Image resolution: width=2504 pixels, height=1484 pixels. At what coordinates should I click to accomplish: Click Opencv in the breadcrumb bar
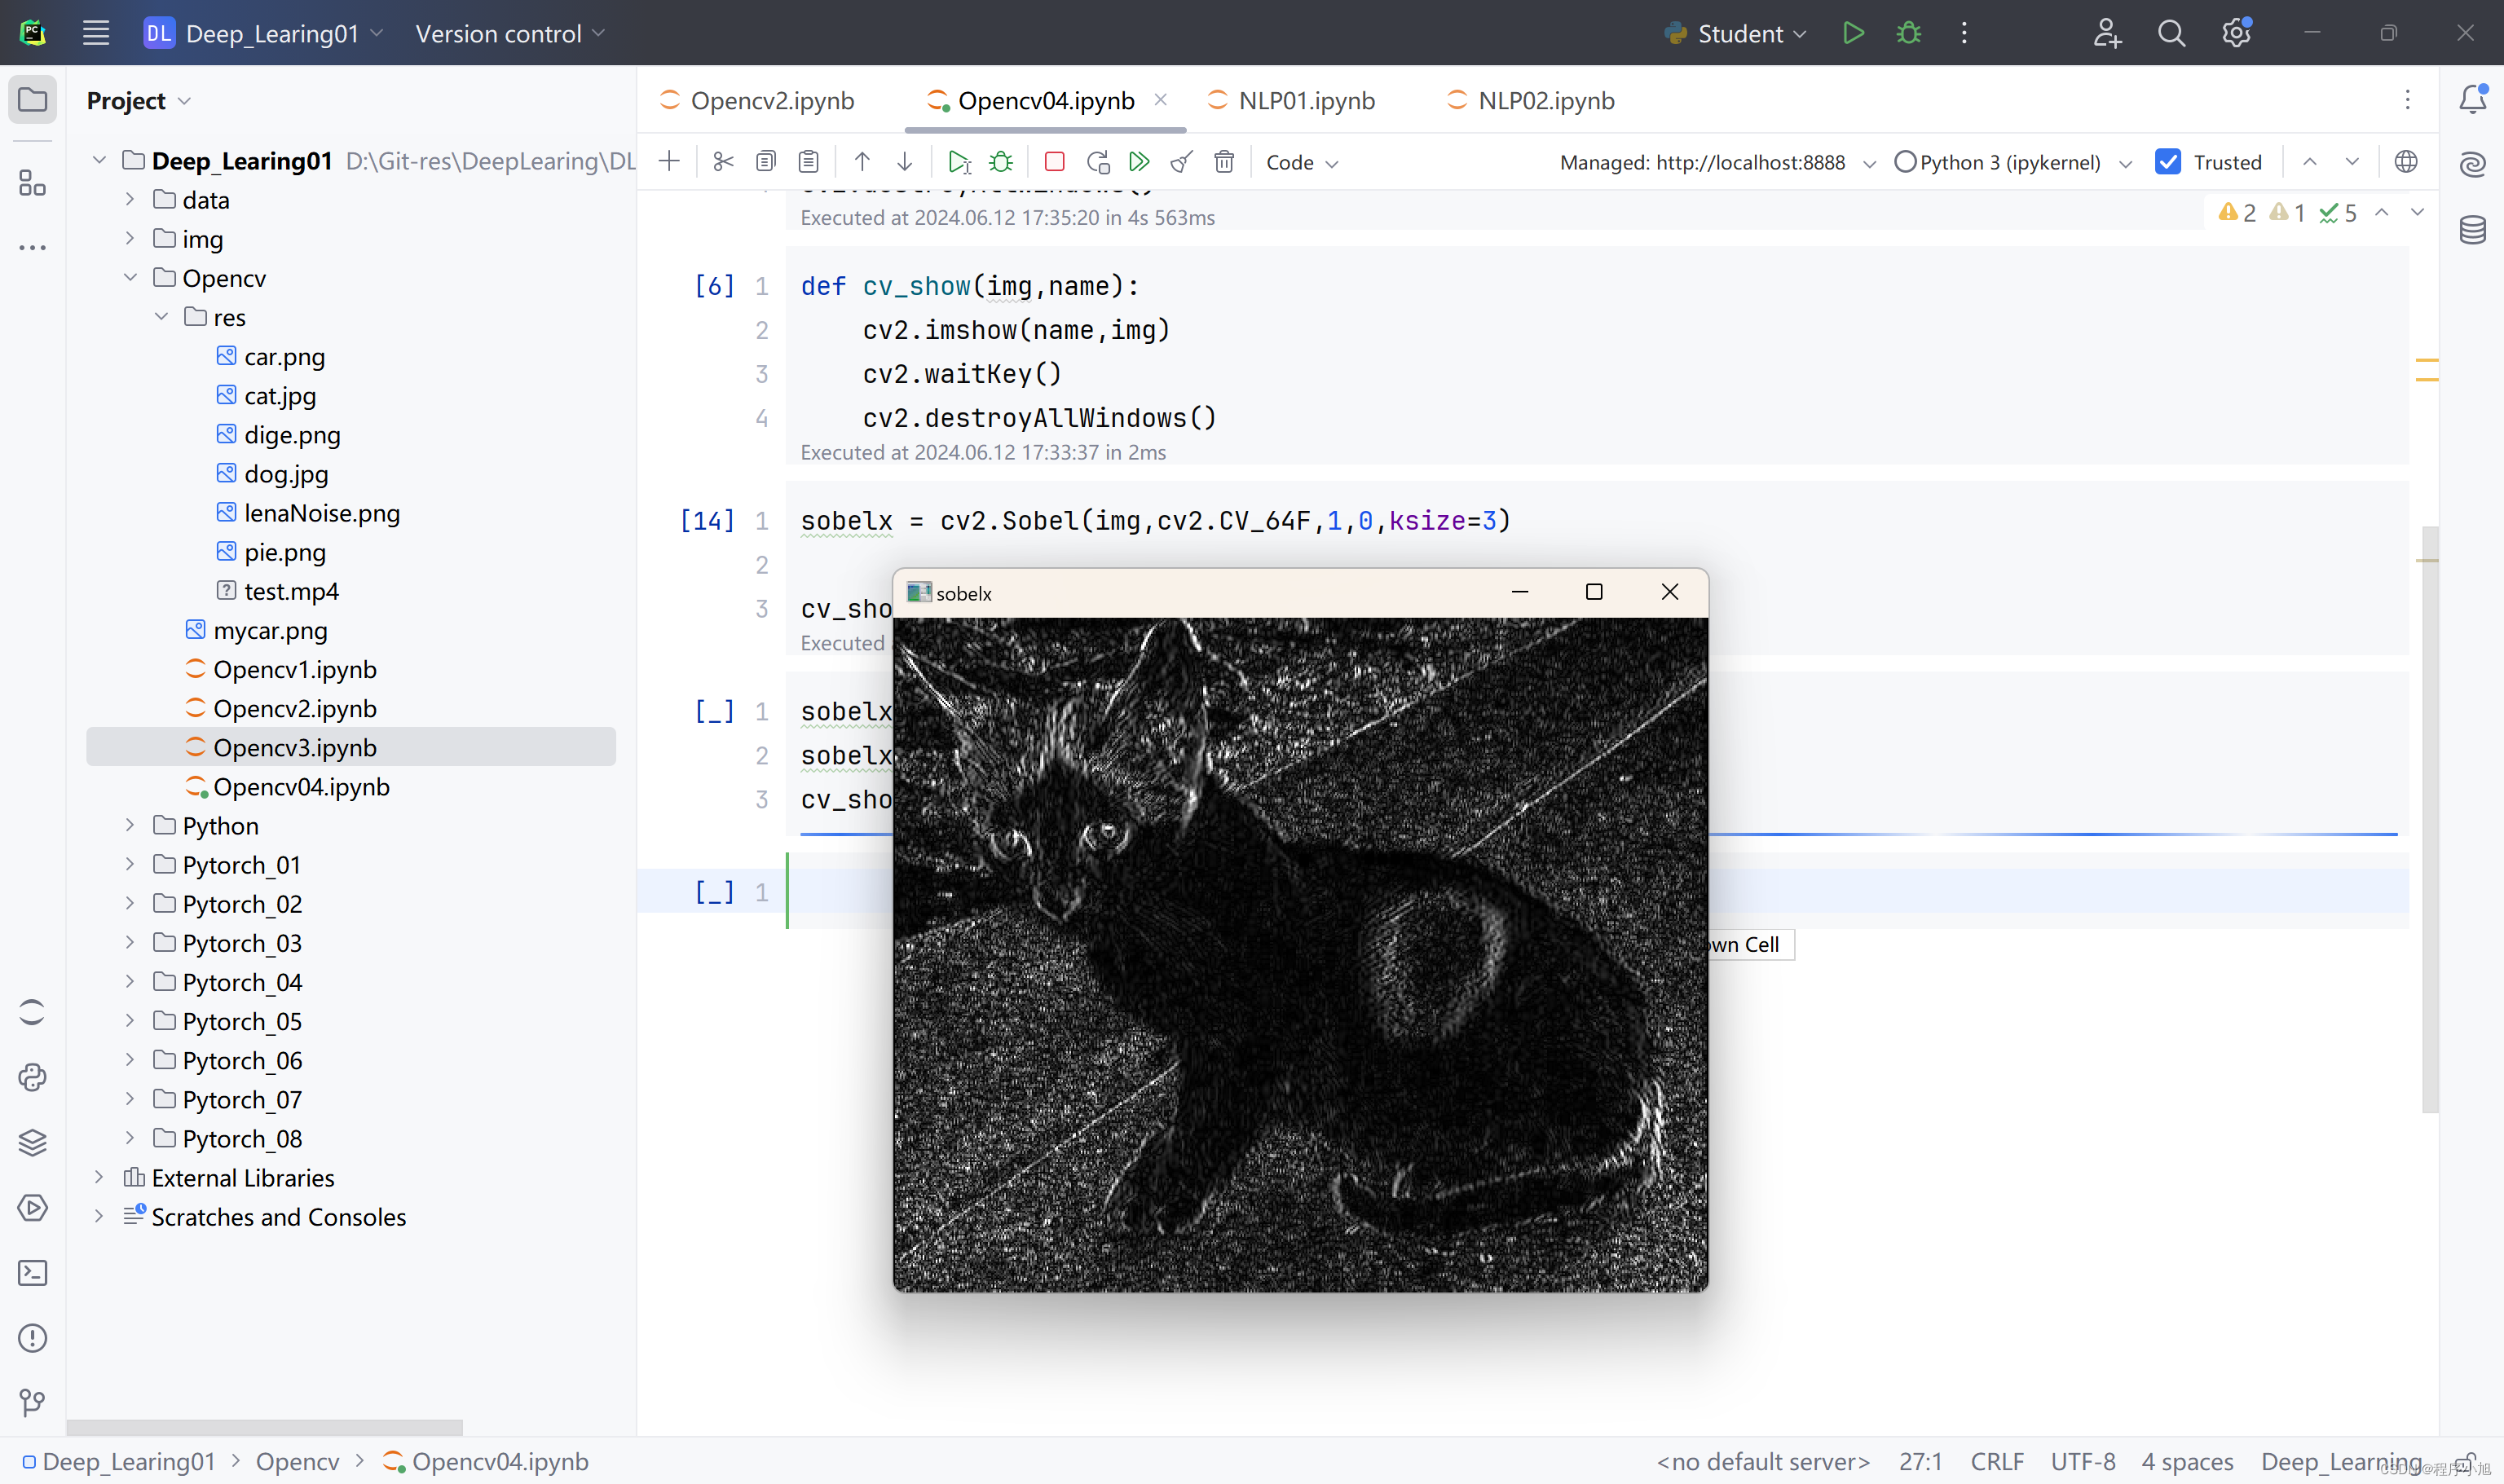click(x=297, y=1461)
